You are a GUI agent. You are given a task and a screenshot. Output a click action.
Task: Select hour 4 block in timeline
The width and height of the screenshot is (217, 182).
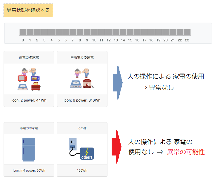click(51, 32)
